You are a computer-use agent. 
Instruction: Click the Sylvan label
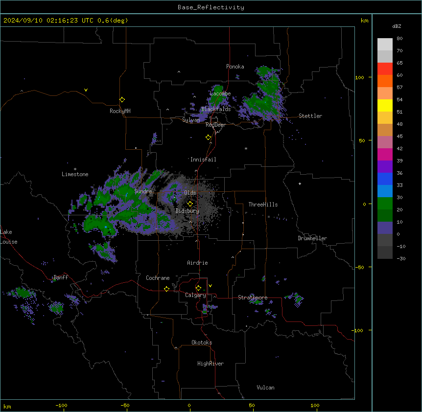[191, 120]
